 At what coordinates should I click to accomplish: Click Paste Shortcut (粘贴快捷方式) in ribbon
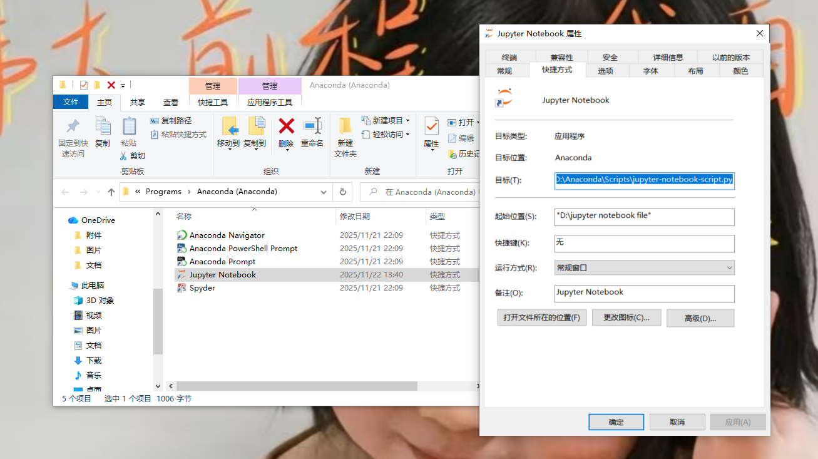click(x=178, y=134)
